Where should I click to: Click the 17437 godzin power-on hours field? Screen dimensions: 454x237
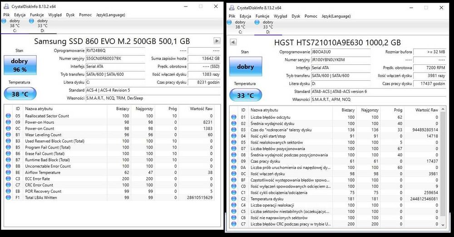429,83
